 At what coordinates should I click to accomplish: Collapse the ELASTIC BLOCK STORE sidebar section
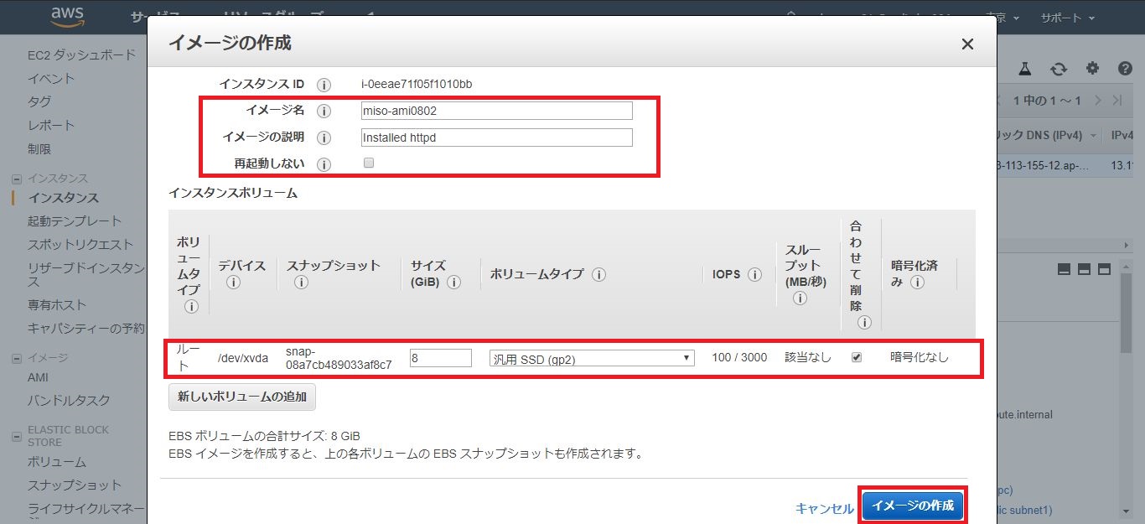(17, 436)
